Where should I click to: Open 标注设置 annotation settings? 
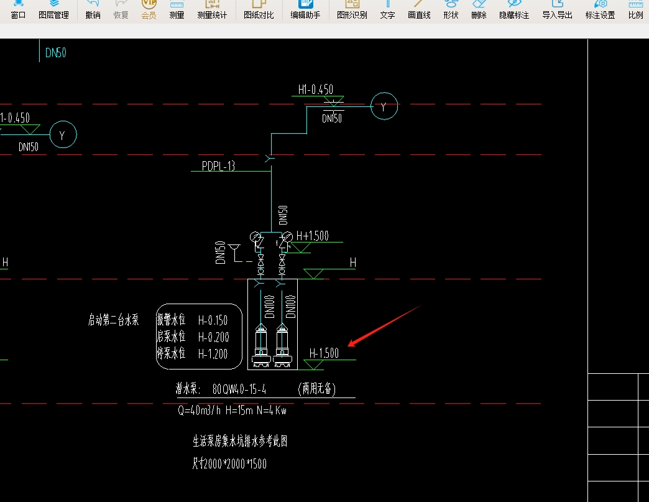600,11
